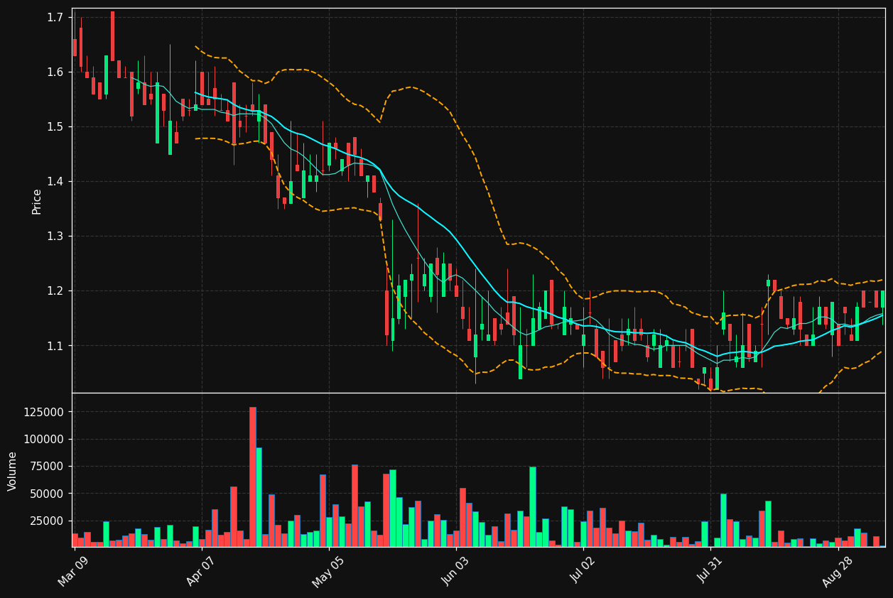Select the 1.3 price axis label
The image size is (893, 598).
55,236
